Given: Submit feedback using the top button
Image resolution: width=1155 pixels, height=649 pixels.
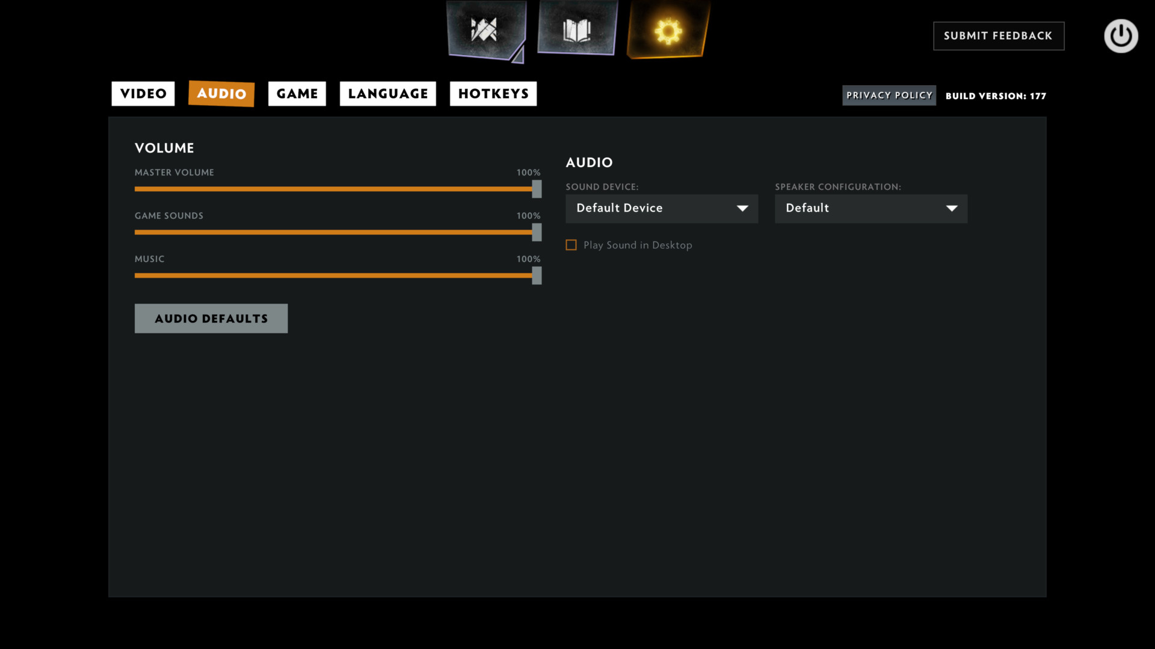Looking at the screenshot, I should click(999, 36).
